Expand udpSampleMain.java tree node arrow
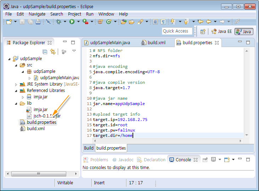259x191 pixels. (29, 78)
